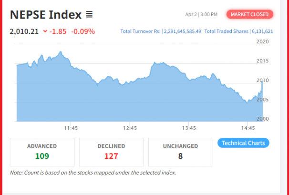Viewport: 289px width, 195px height.
Task: Click the 11:45 time axis label
Action: (71, 128)
